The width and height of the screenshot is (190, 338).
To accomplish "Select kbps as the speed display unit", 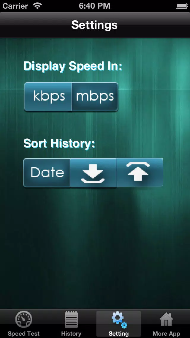I will tap(48, 97).
